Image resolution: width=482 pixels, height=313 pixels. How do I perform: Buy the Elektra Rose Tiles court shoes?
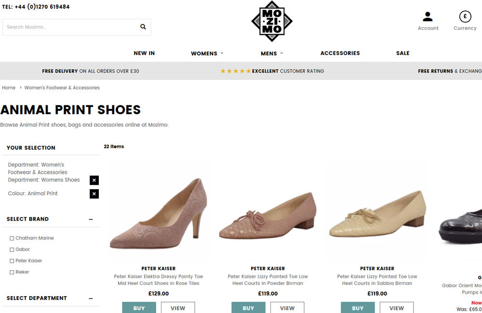[x=139, y=308]
